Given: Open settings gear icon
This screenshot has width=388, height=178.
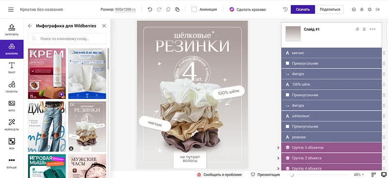Looking at the screenshot, I should click(x=370, y=9).
